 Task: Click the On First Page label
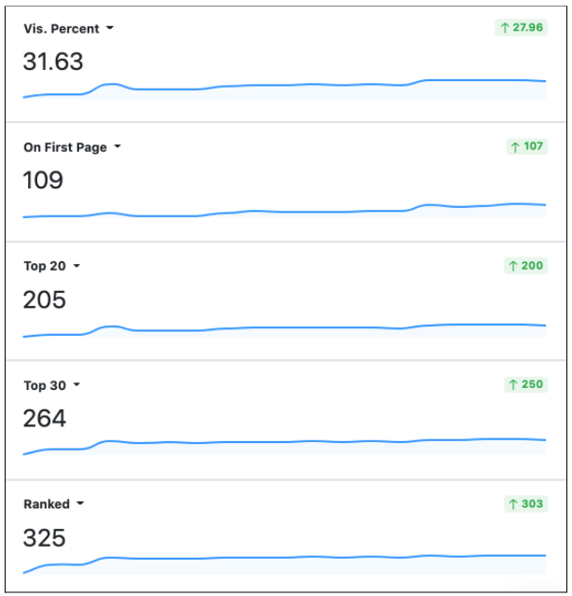[65, 147]
